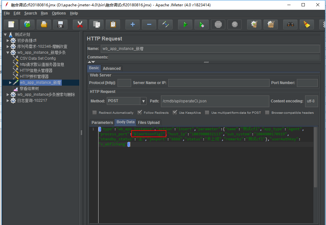Click the Comments input field
Viewport: 326px width, 225px height.
[x=214, y=57]
